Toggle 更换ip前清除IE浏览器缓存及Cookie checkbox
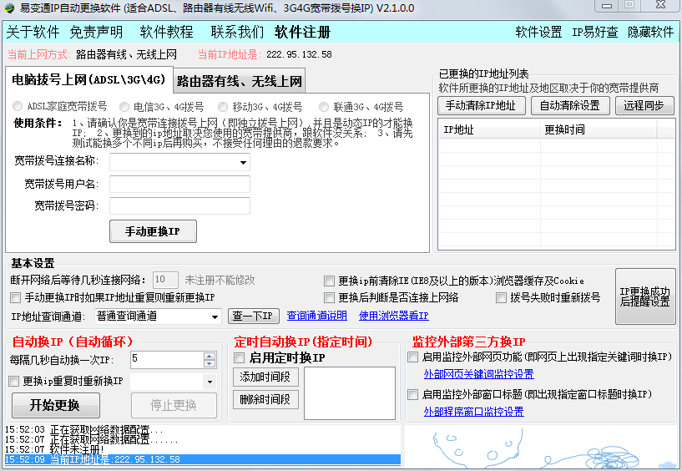Screen dimensions: 682x471 coord(329,281)
